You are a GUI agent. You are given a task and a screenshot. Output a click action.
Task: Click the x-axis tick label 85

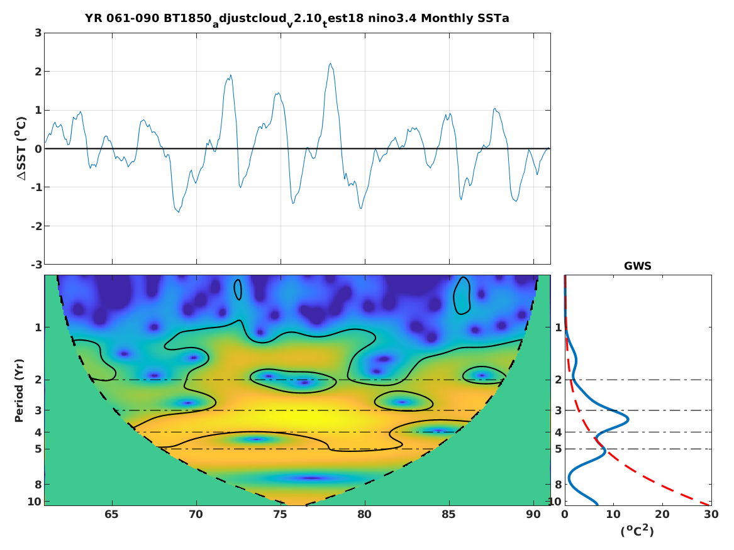pos(448,514)
